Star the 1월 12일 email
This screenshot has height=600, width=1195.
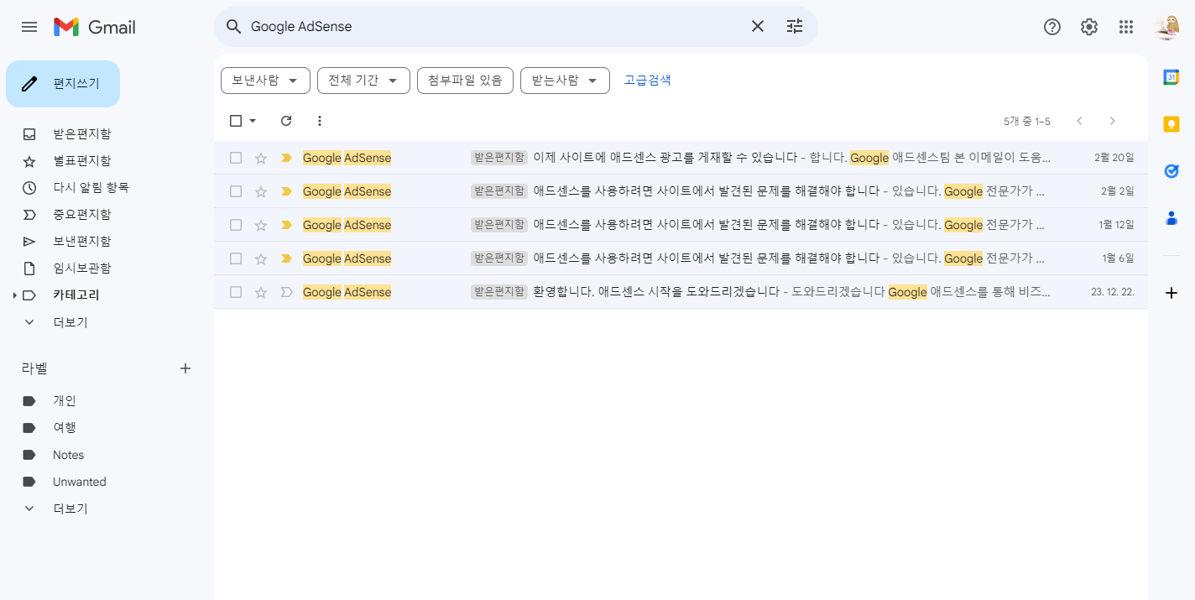click(x=261, y=225)
